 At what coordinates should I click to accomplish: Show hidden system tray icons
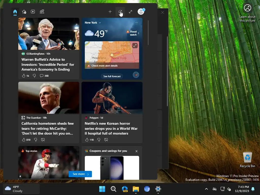tap(206, 189)
